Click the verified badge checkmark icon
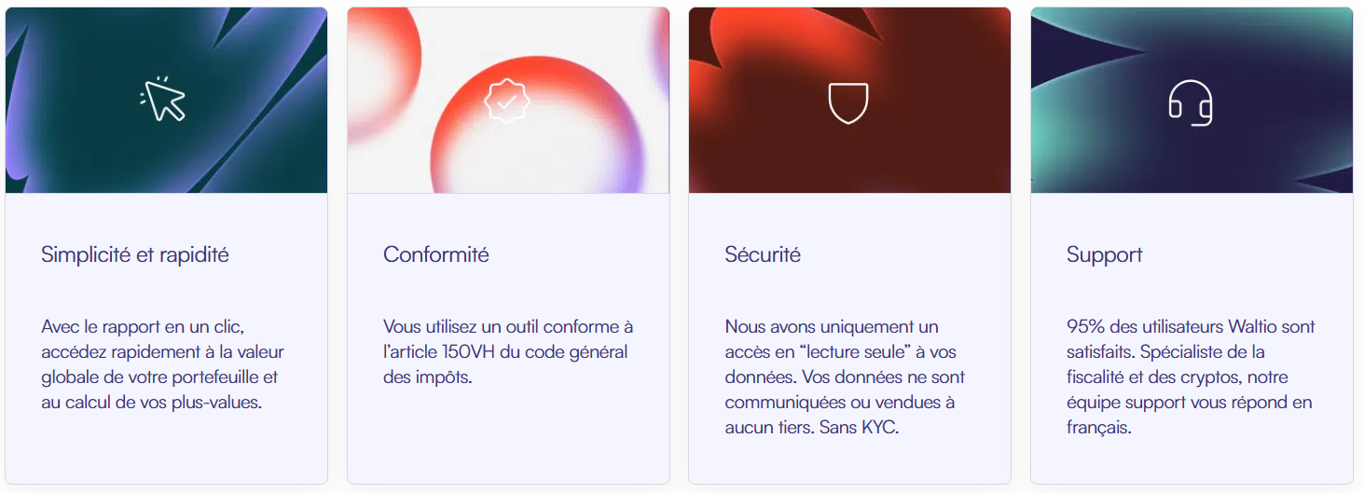Image resolution: width=1364 pixels, height=493 pixels. pyautogui.click(x=506, y=102)
